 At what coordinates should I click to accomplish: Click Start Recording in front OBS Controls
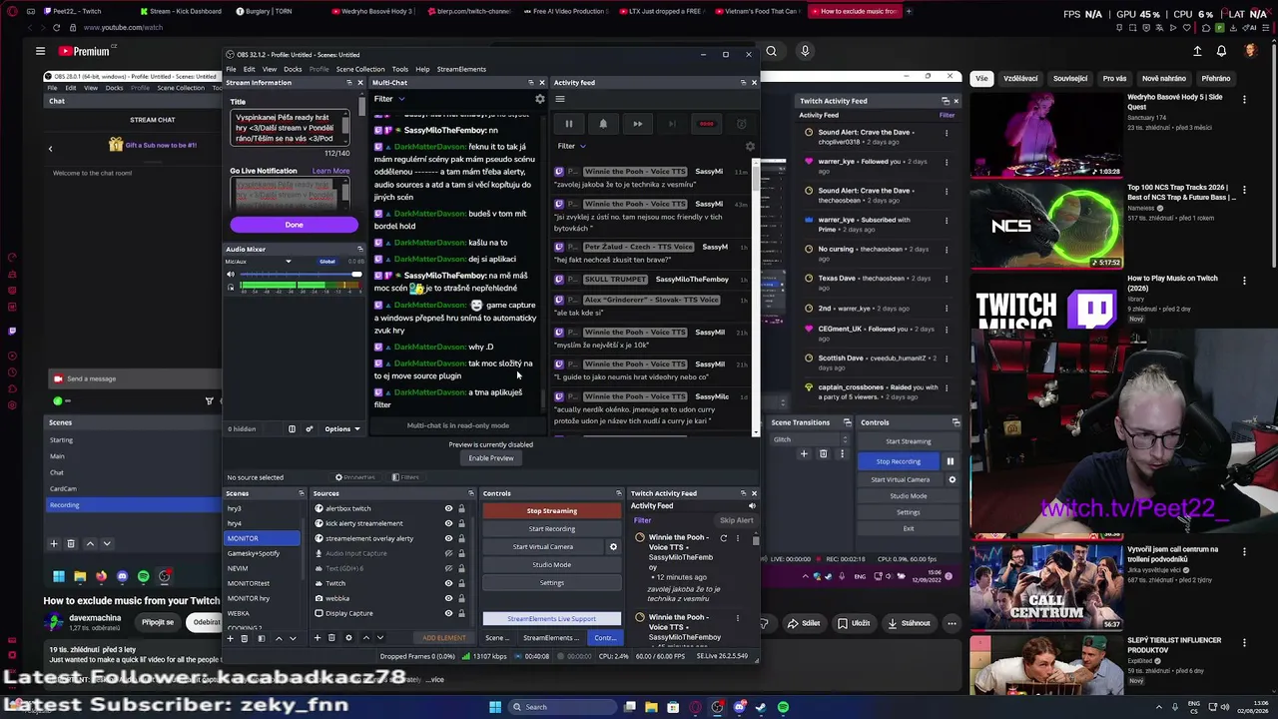(x=552, y=529)
